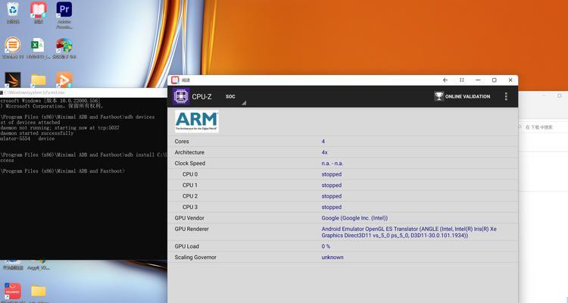Minimize the CPU-Z reader window
This screenshot has width=568, height=303.
478,80
